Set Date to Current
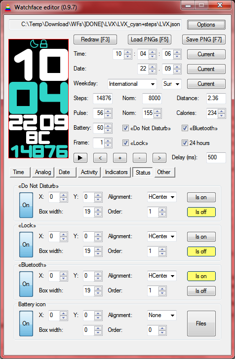235x359 pixels. (206, 69)
